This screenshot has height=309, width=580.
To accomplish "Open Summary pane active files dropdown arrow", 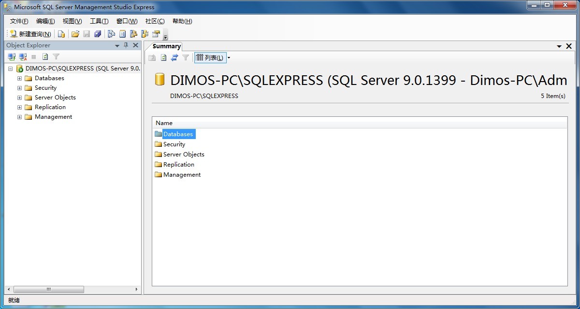I will [559, 46].
